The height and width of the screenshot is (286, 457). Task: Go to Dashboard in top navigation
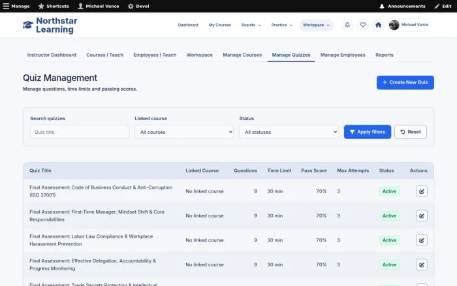pyautogui.click(x=188, y=25)
